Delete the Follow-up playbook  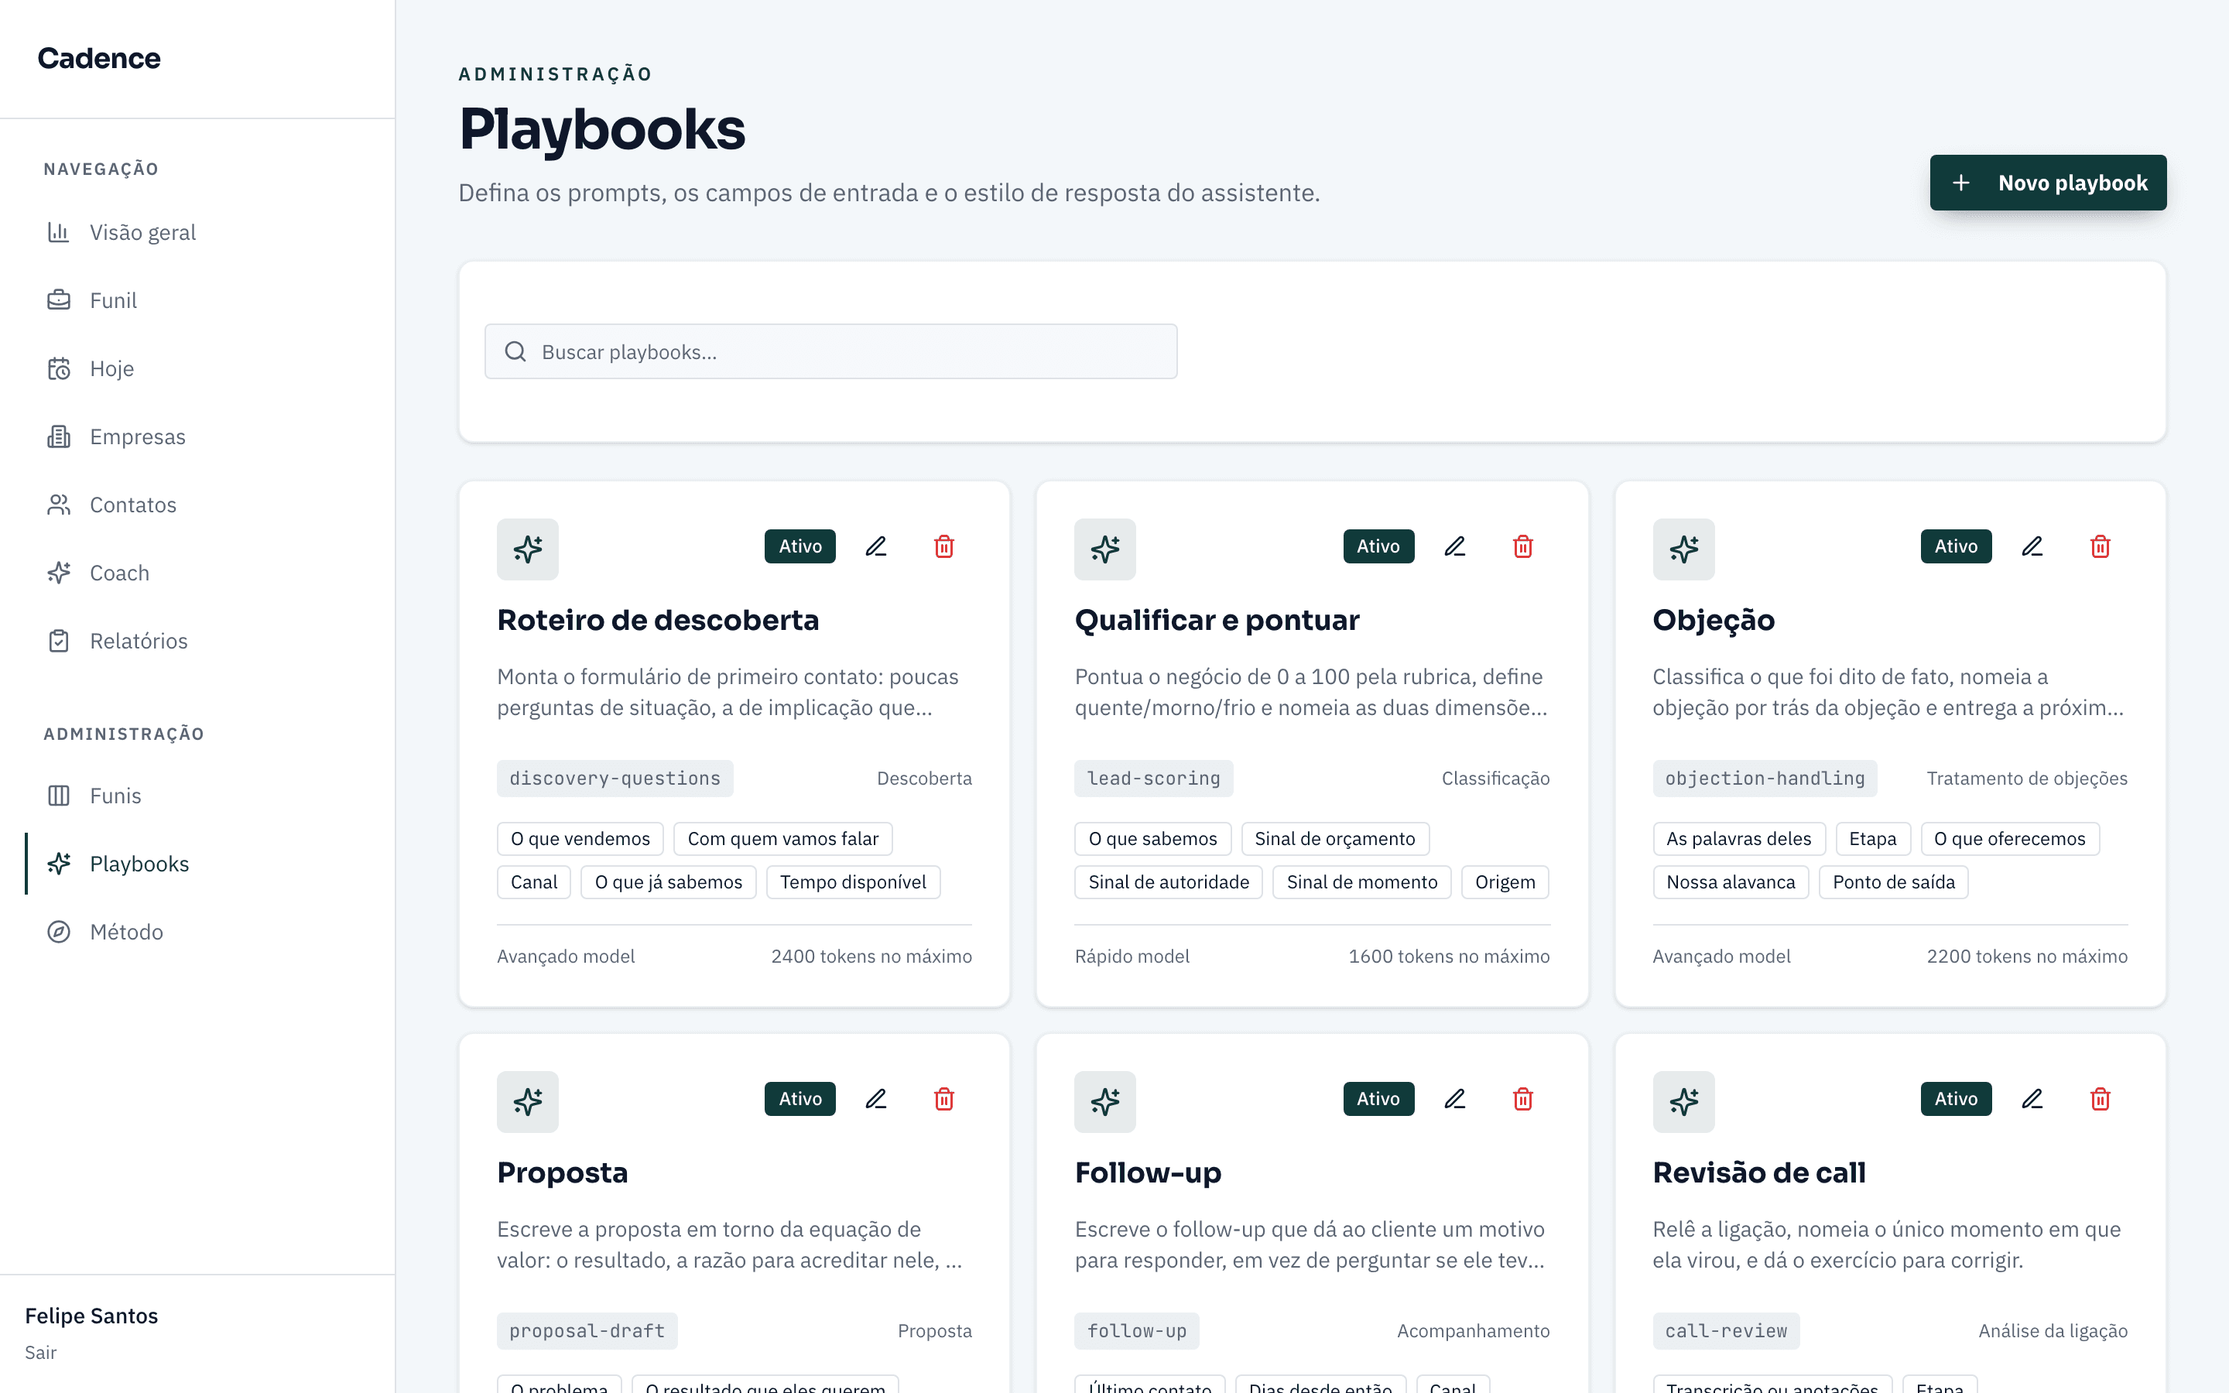(x=1522, y=1099)
